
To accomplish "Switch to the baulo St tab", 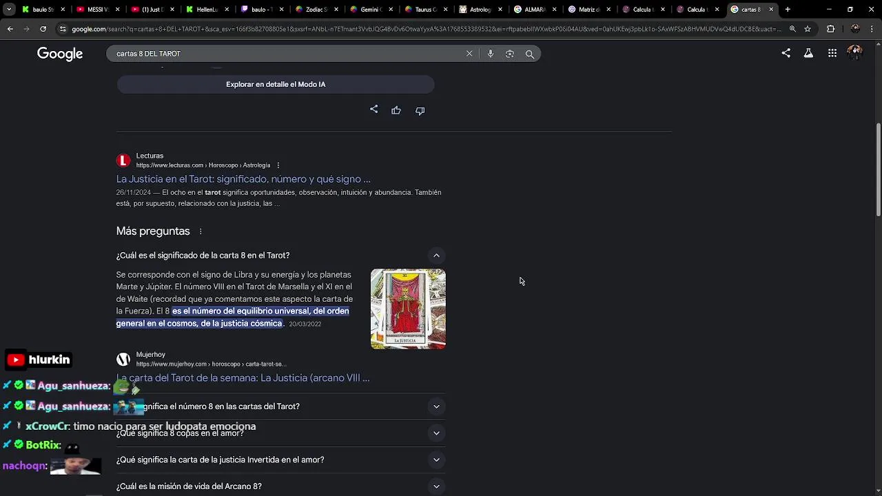I will [x=43, y=10].
